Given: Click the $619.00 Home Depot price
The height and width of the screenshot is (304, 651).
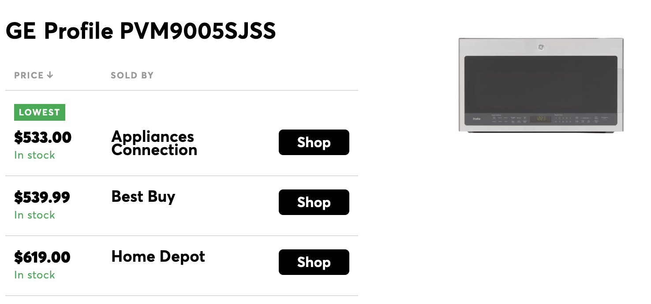Looking at the screenshot, I should [42, 257].
